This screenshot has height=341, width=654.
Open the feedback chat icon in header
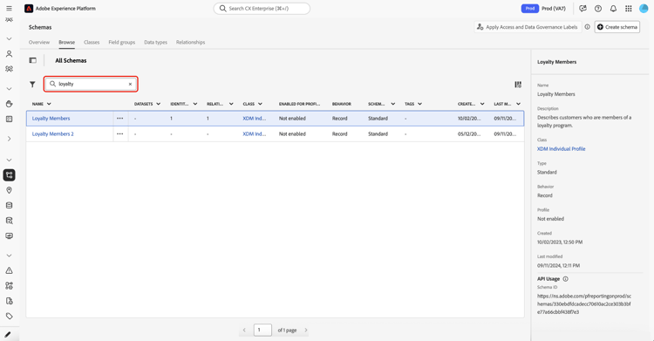tap(582, 9)
